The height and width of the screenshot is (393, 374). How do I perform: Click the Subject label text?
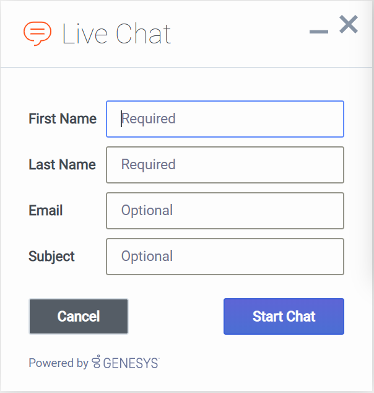pos(51,257)
